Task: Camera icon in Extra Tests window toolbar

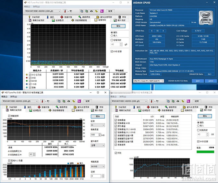Action: point(178,101)
